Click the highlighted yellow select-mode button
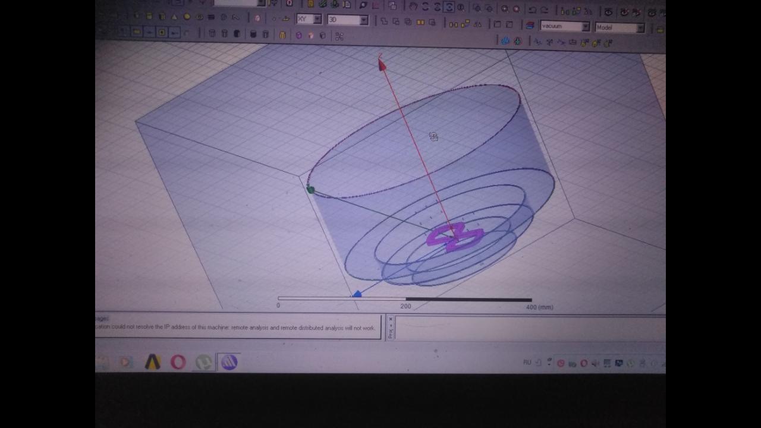Screen dimensions: 761x428 pyautogui.click(x=137, y=32)
